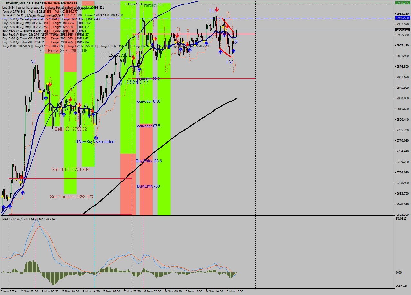The height and width of the screenshot is (295, 411).
Task: Click the 'I I 2864.377' wave label
Action: (x=133, y=82)
